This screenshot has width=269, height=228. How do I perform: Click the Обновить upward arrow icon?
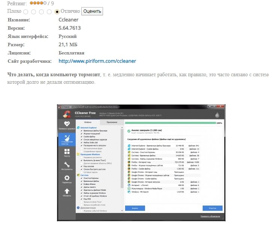[x=67, y=191]
